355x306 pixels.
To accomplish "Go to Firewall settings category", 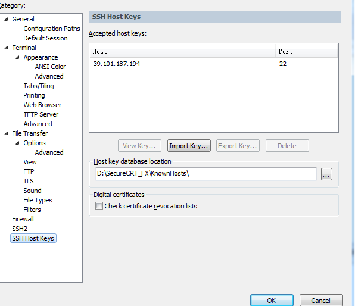I will point(23,219).
